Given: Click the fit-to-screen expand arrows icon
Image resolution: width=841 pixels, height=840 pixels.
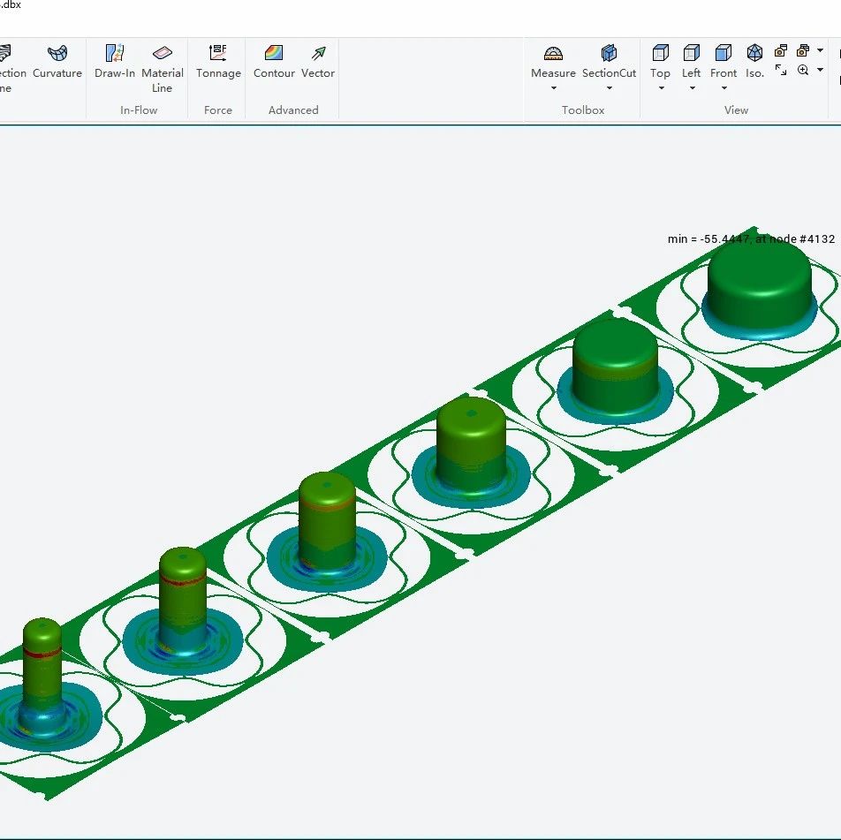Looking at the screenshot, I should coord(781,70).
